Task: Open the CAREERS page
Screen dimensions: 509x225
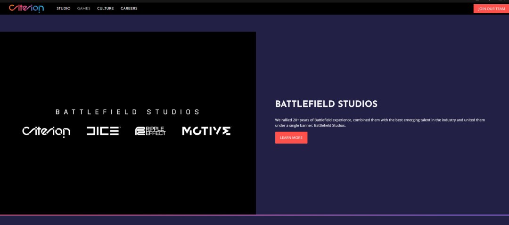Action: coord(129,8)
